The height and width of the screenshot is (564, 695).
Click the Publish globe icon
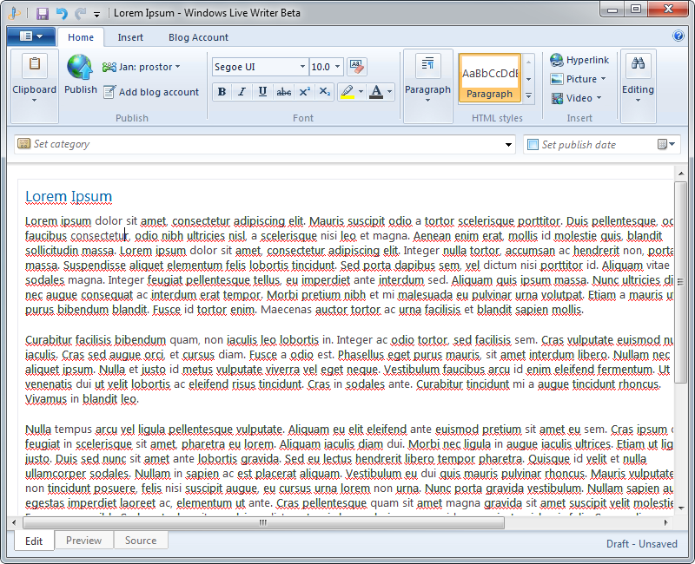pyautogui.click(x=80, y=68)
